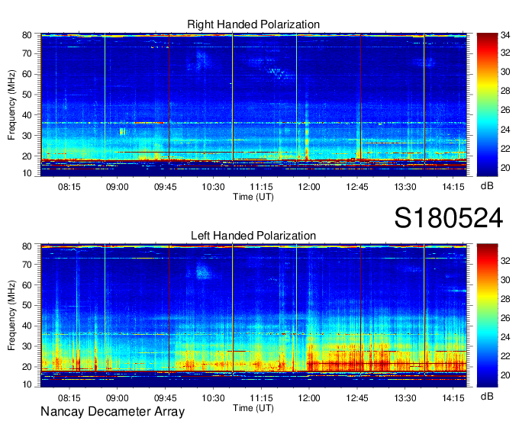Click 14:15 time tick under Right Handed plot
The width and height of the screenshot is (519, 421).
453,187
